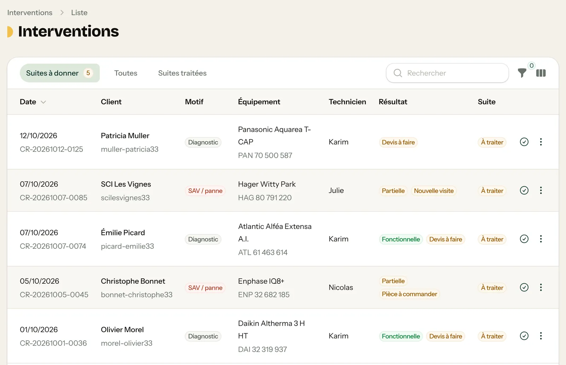This screenshot has width=566, height=365.
Task: Toggle the check circle for Christophe Bonnet
Action: click(x=524, y=287)
